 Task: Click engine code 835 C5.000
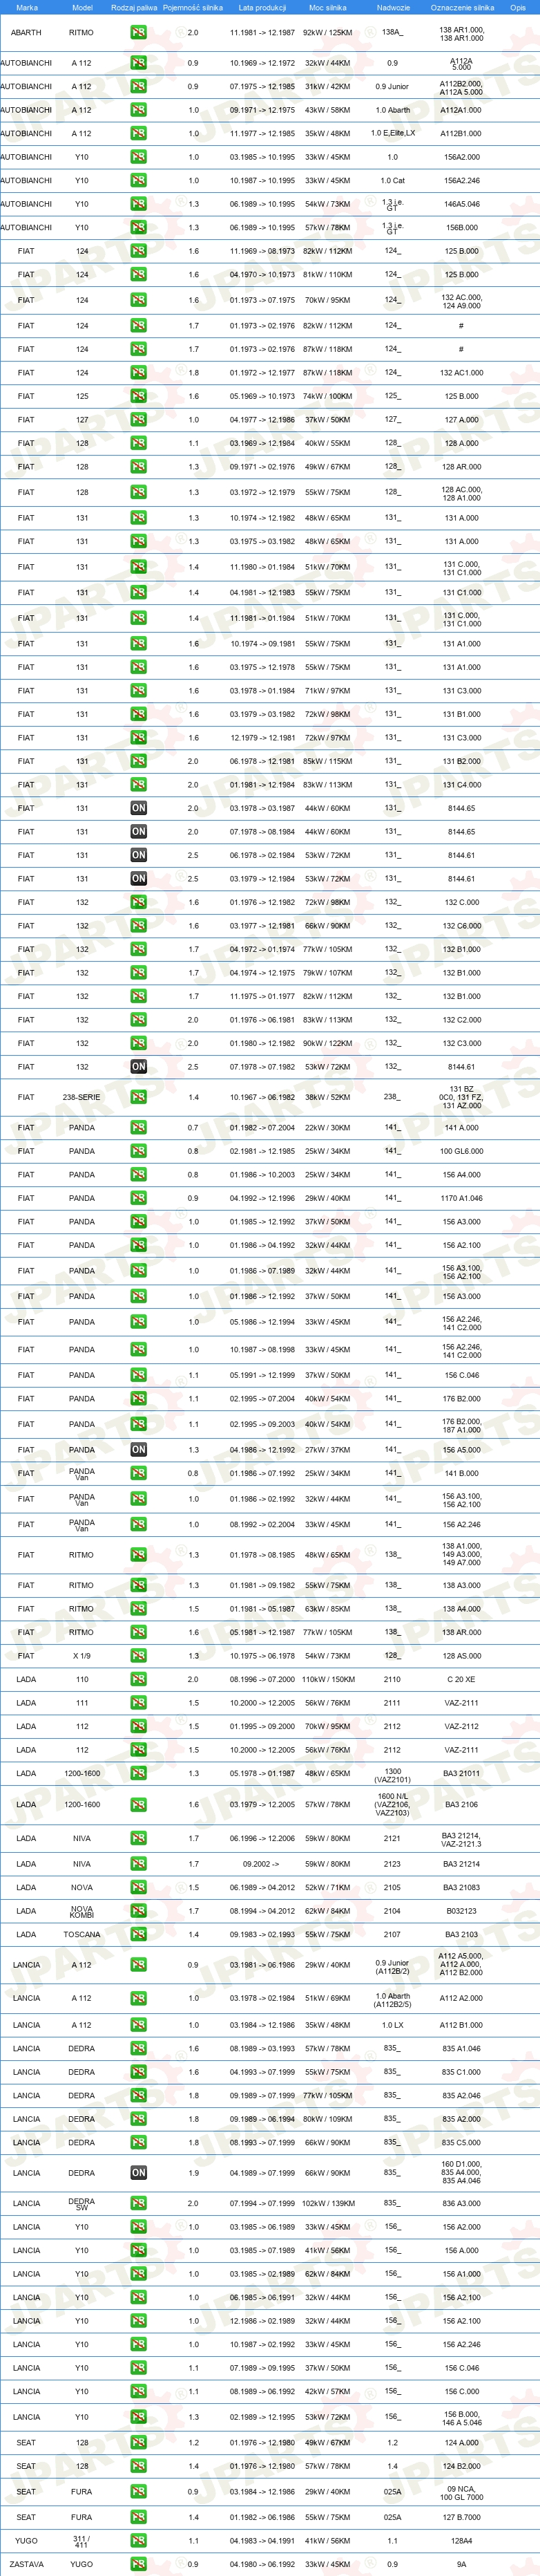(x=461, y=2142)
